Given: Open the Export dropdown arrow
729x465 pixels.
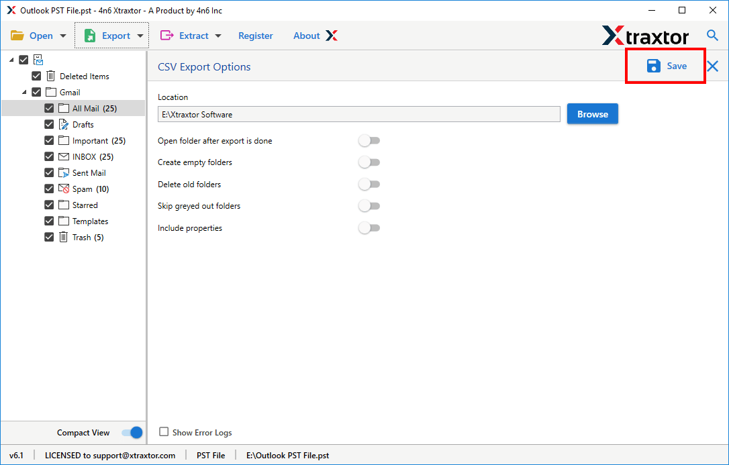Looking at the screenshot, I should 139,35.
